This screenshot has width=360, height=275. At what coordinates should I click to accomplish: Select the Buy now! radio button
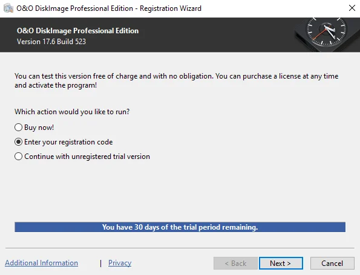pyautogui.click(x=18, y=128)
